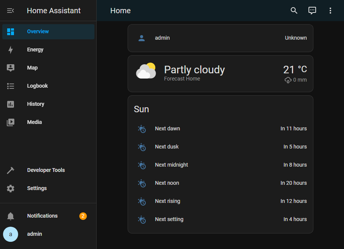Open the admin person entity row
Screen dimensions: 344x249
(x=220, y=38)
